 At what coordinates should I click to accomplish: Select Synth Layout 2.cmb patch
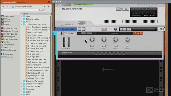(36, 76)
